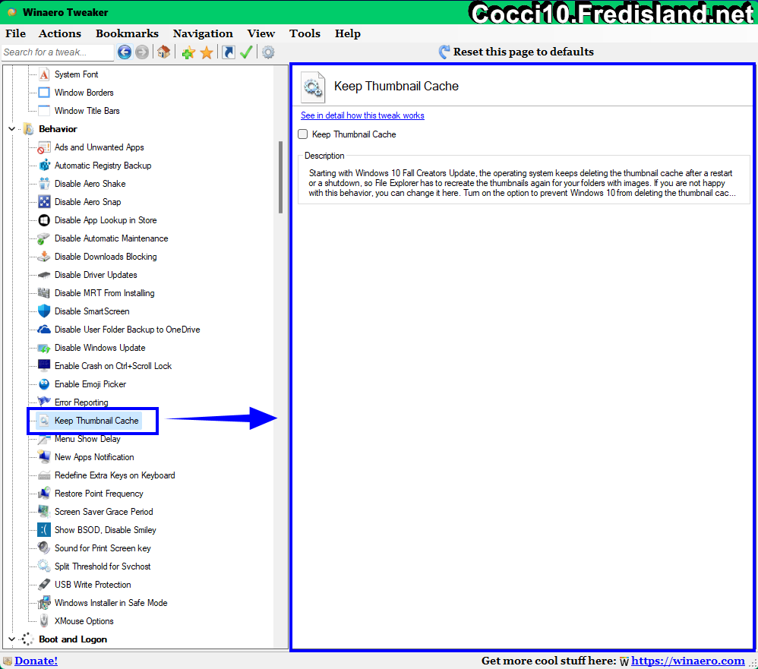The height and width of the screenshot is (669, 758).
Task: Open the https://winaero.com link
Action: coord(688,661)
